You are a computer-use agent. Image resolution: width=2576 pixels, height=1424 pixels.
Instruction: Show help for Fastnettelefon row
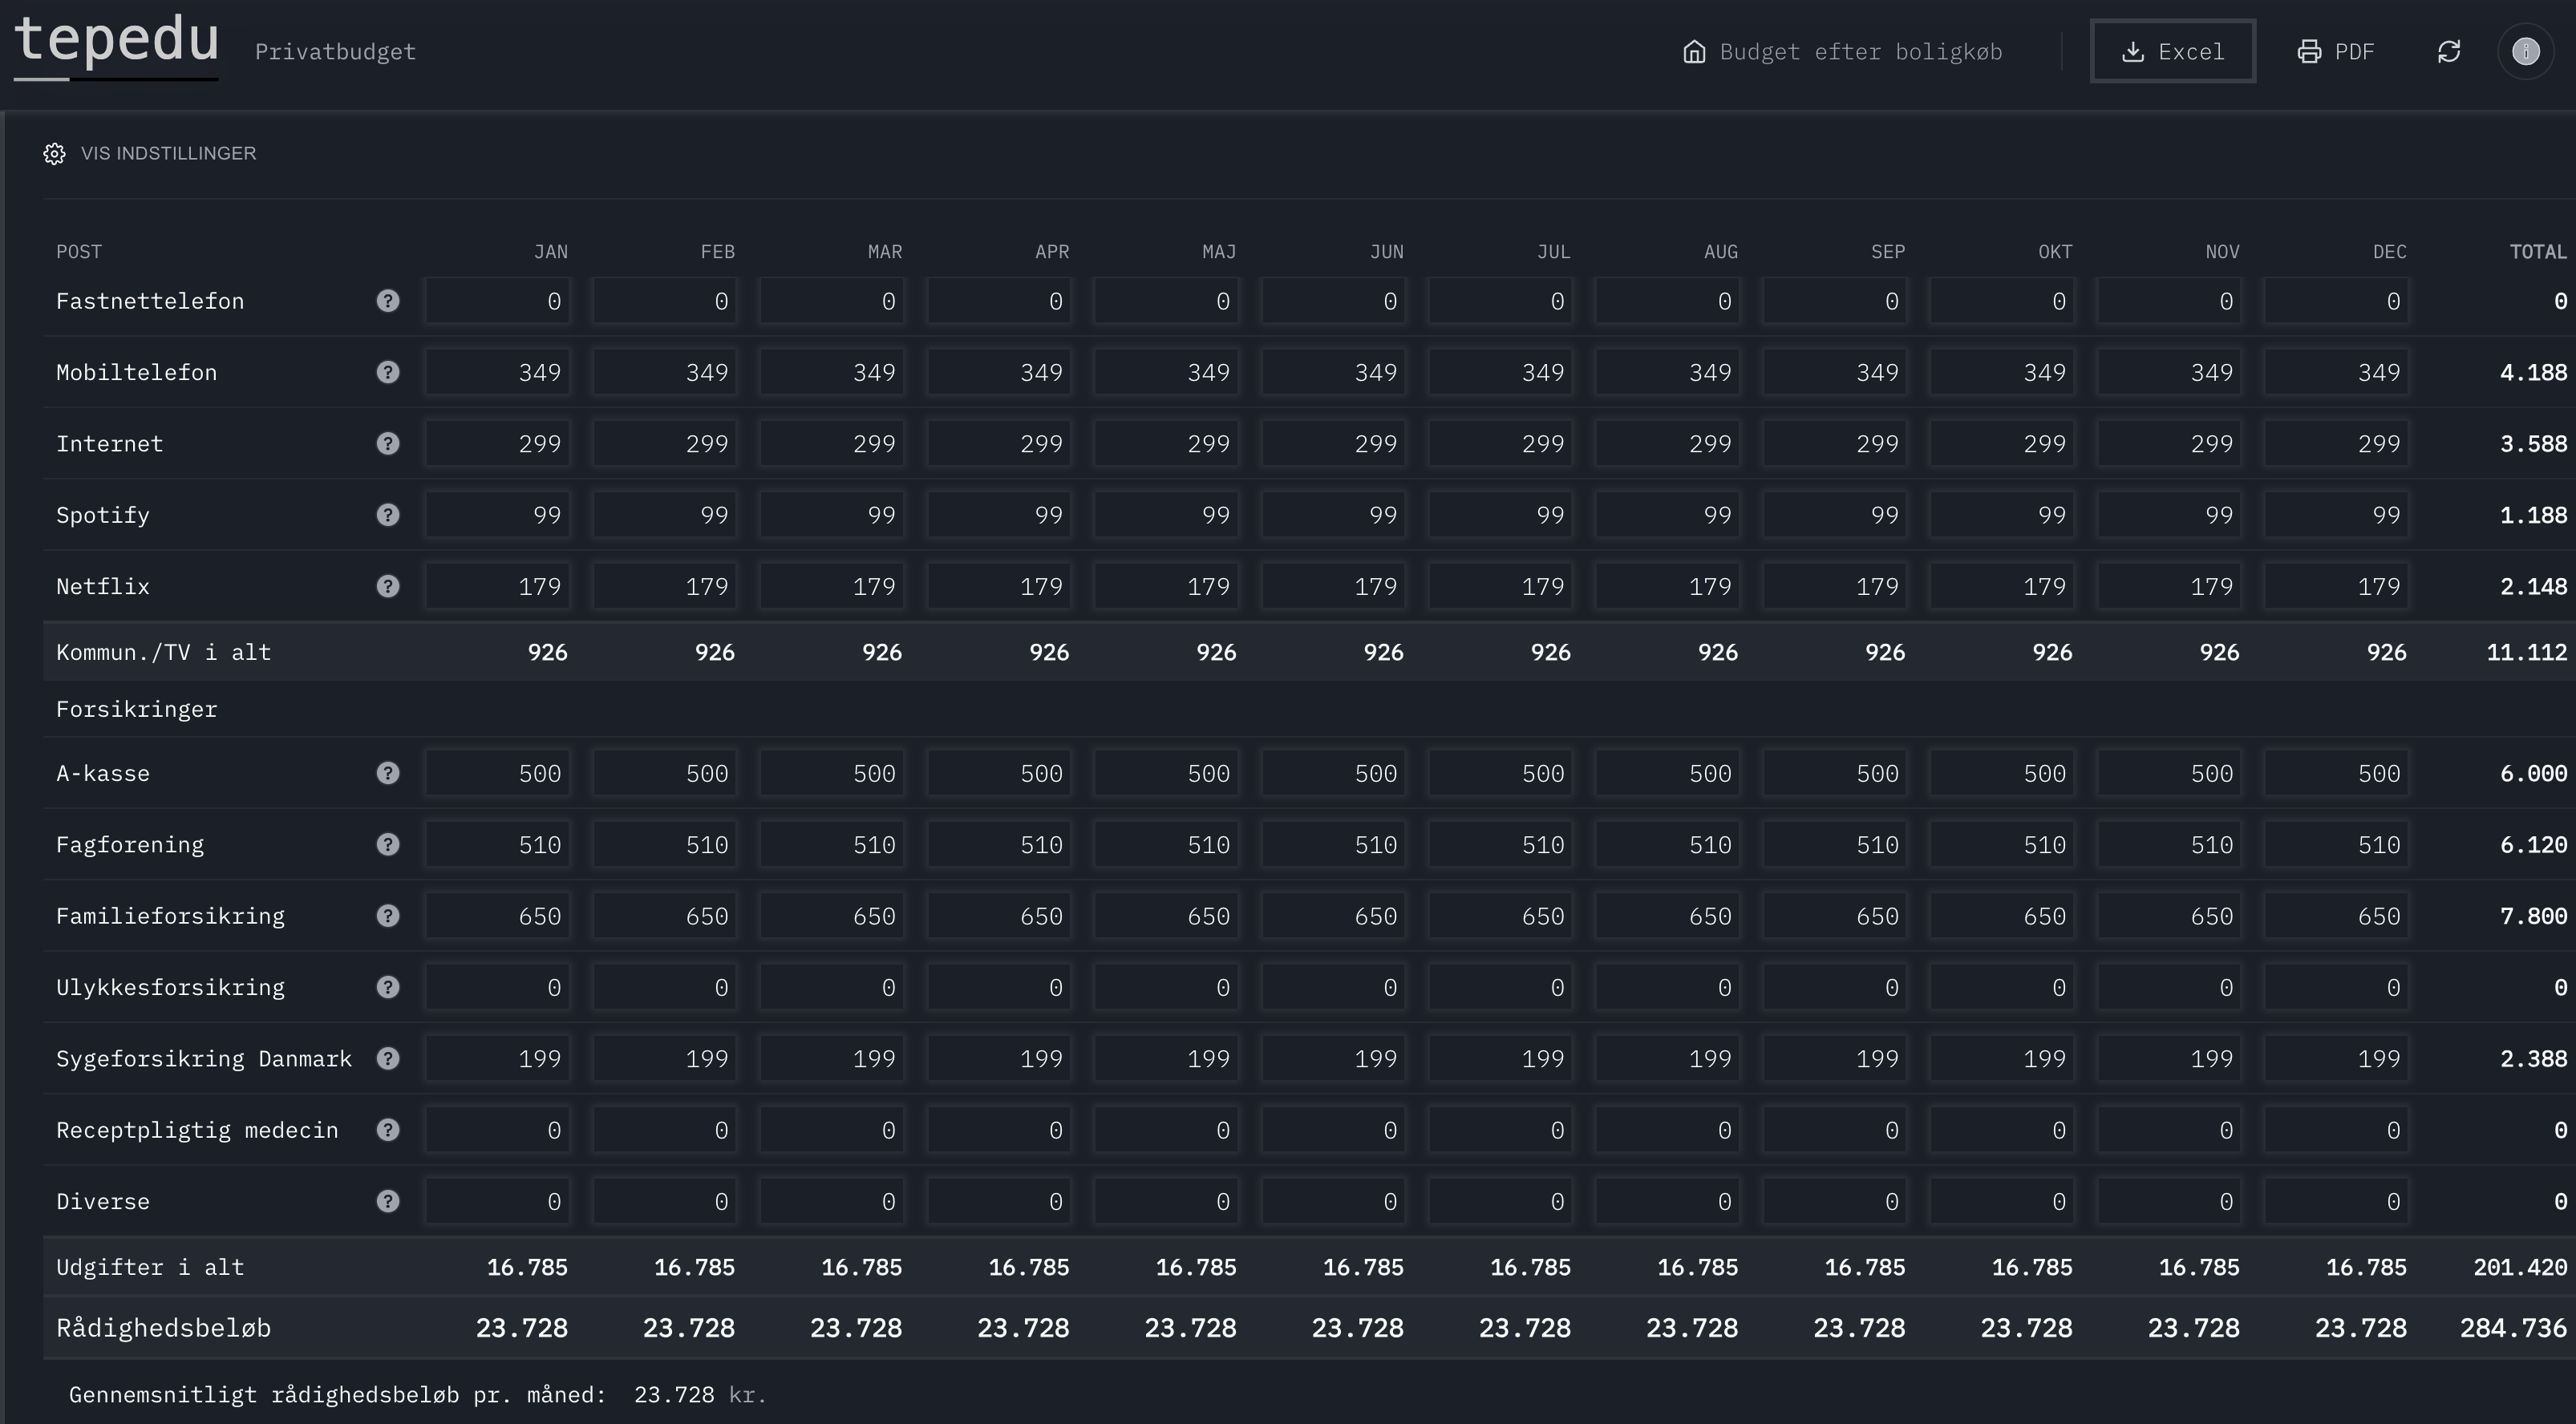[x=388, y=301]
